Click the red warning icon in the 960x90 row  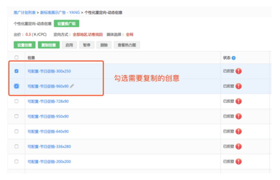click(239, 86)
